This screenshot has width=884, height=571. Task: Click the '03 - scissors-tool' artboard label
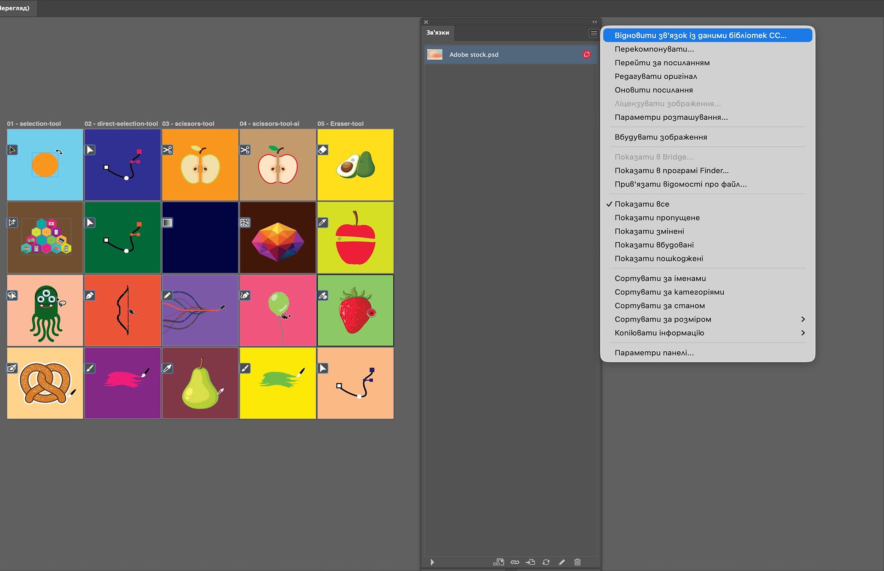click(x=188, y=124)
